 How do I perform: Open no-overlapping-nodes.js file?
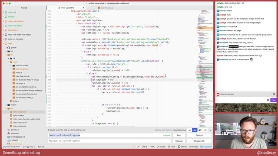click(x=26, y=87)
